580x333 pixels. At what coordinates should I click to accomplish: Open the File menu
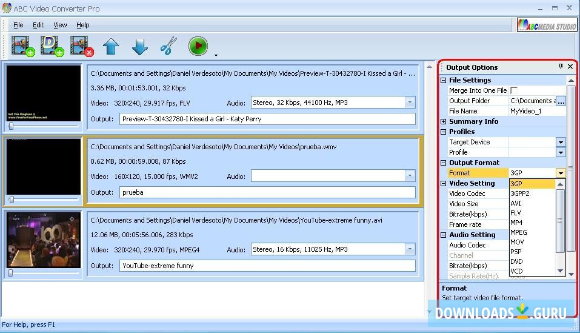click(18, 25)
